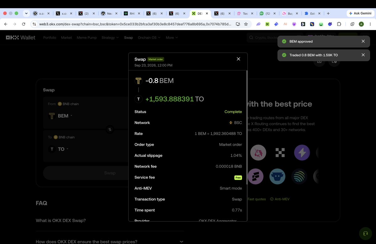Image resolution: width=376 pixels, height=244 pixels.
Task: Open the Market menu item
Action: point(66,38)
